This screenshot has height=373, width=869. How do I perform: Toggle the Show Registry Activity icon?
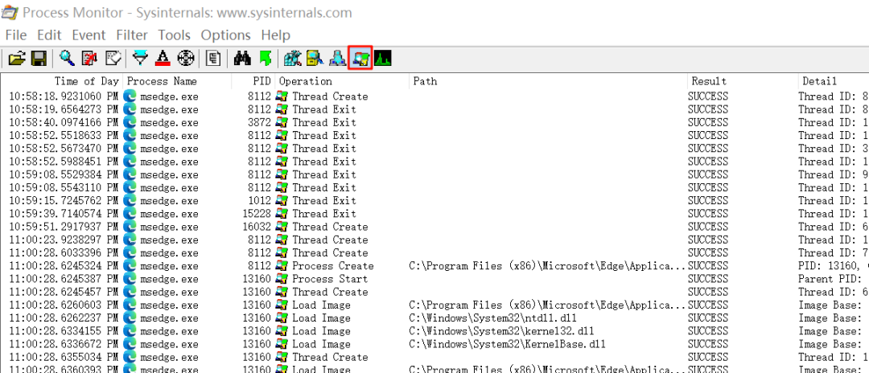tap(292, 58)
